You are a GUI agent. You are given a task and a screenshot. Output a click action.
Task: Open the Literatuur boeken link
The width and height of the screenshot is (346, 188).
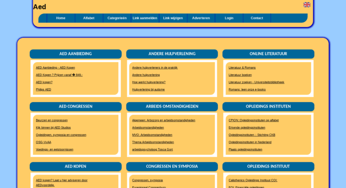[x=240, y=75]
